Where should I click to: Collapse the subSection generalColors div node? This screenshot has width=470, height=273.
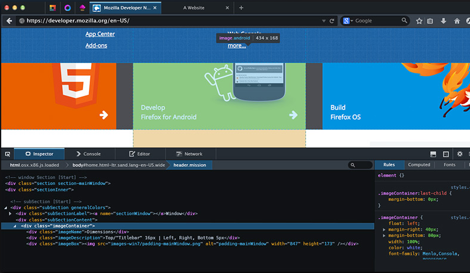click(x=6, y=207)
